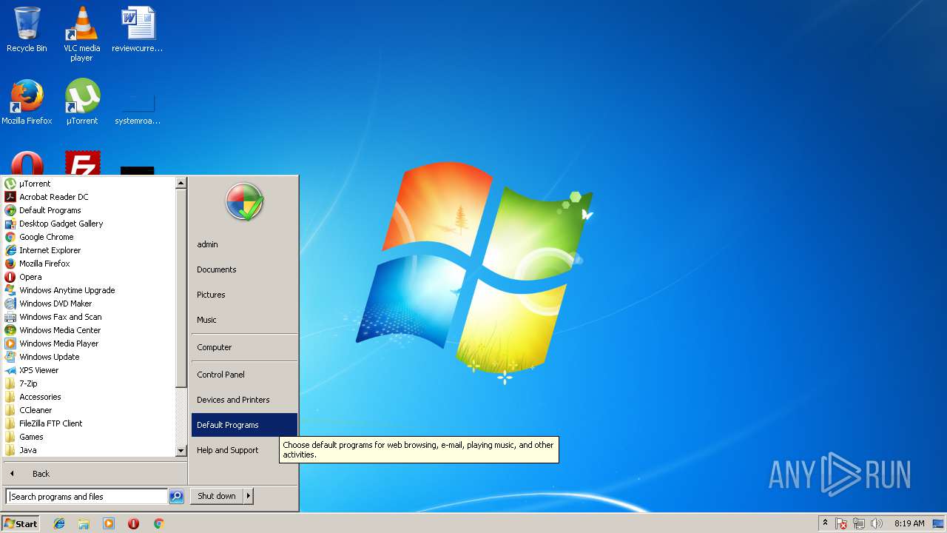Click the Acrobat Reader DC icon in the list
947x533 pixels.
pyautogui.click(x=10, y=197)
